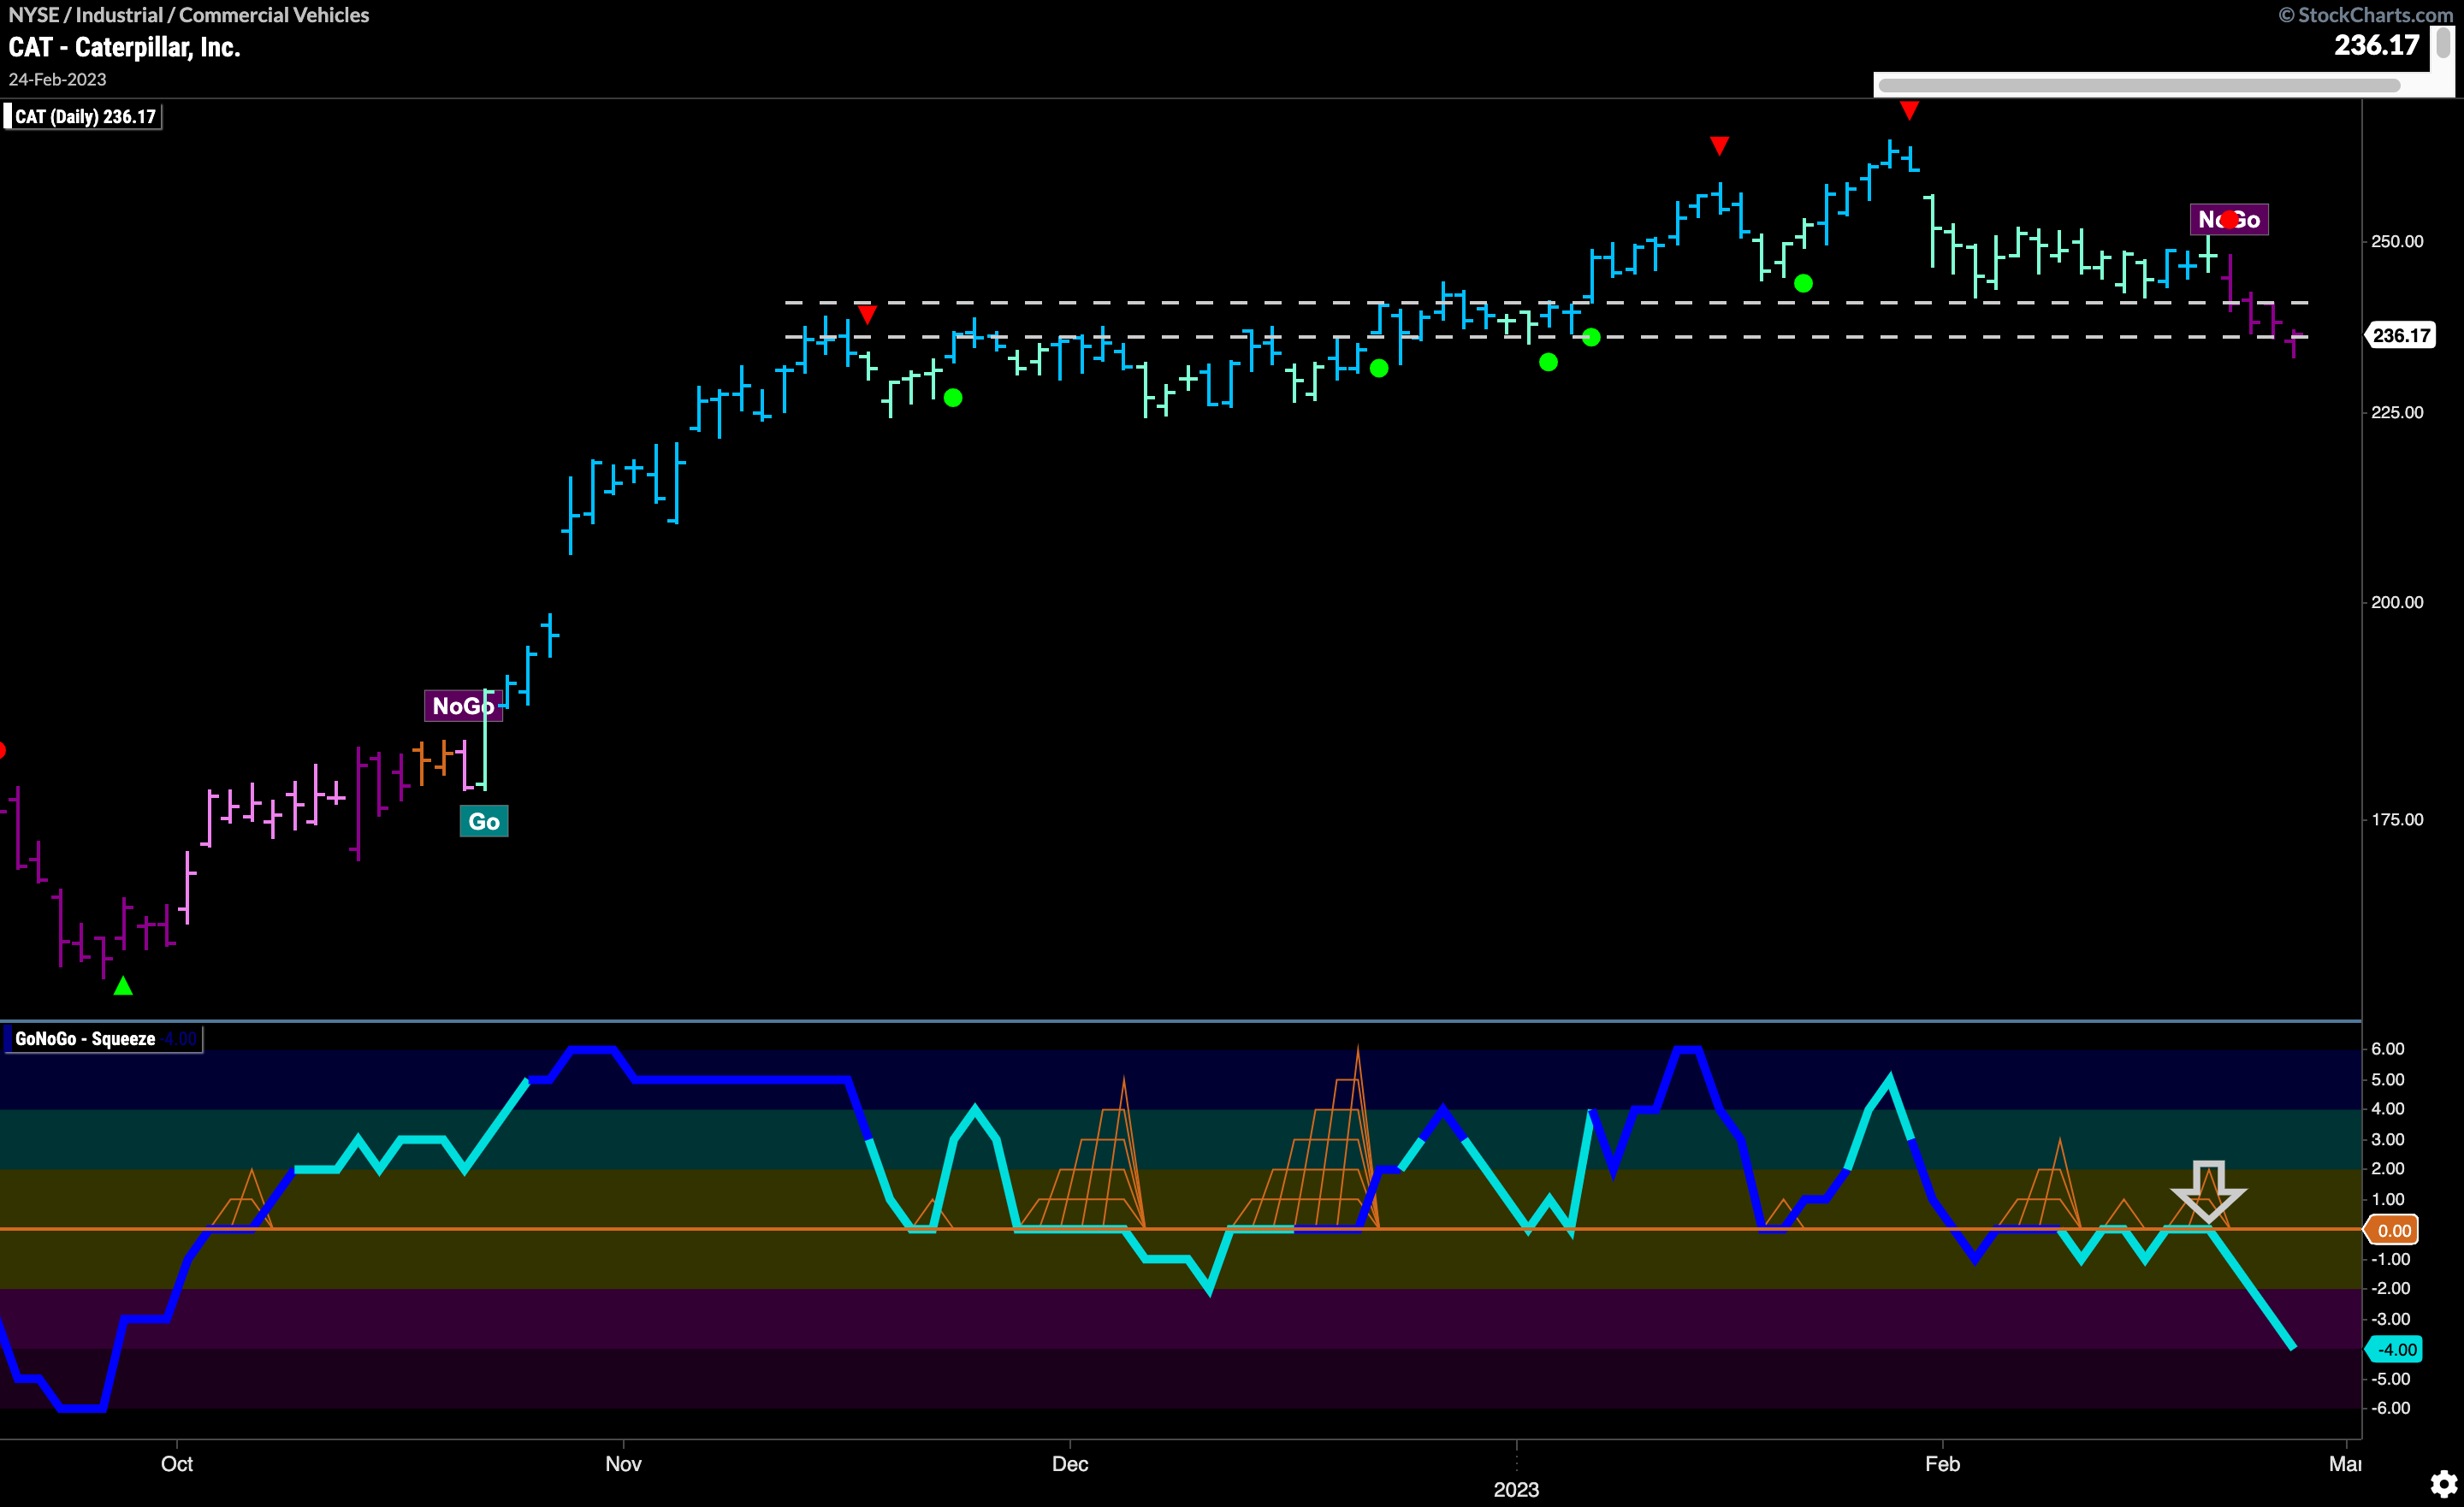This screenshot has width=2464, height=1507.
Task: Click the vertical scrollbar thumb at top right
Action: 2443,42
